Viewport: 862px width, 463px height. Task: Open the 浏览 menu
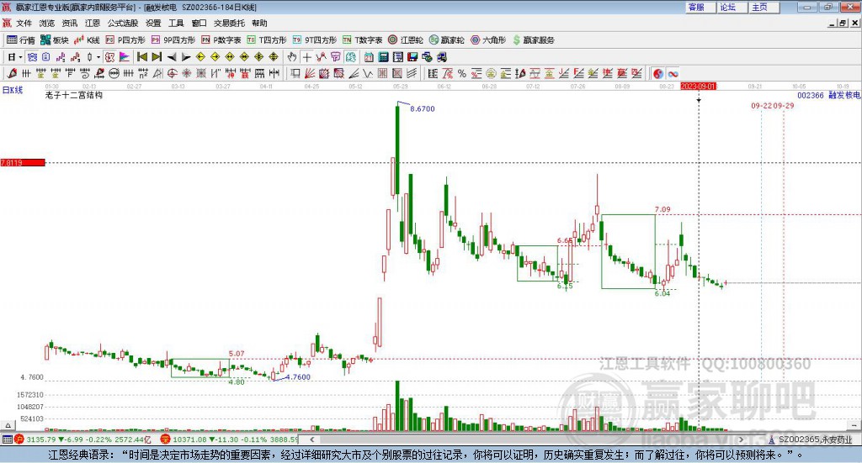point(47,23)
